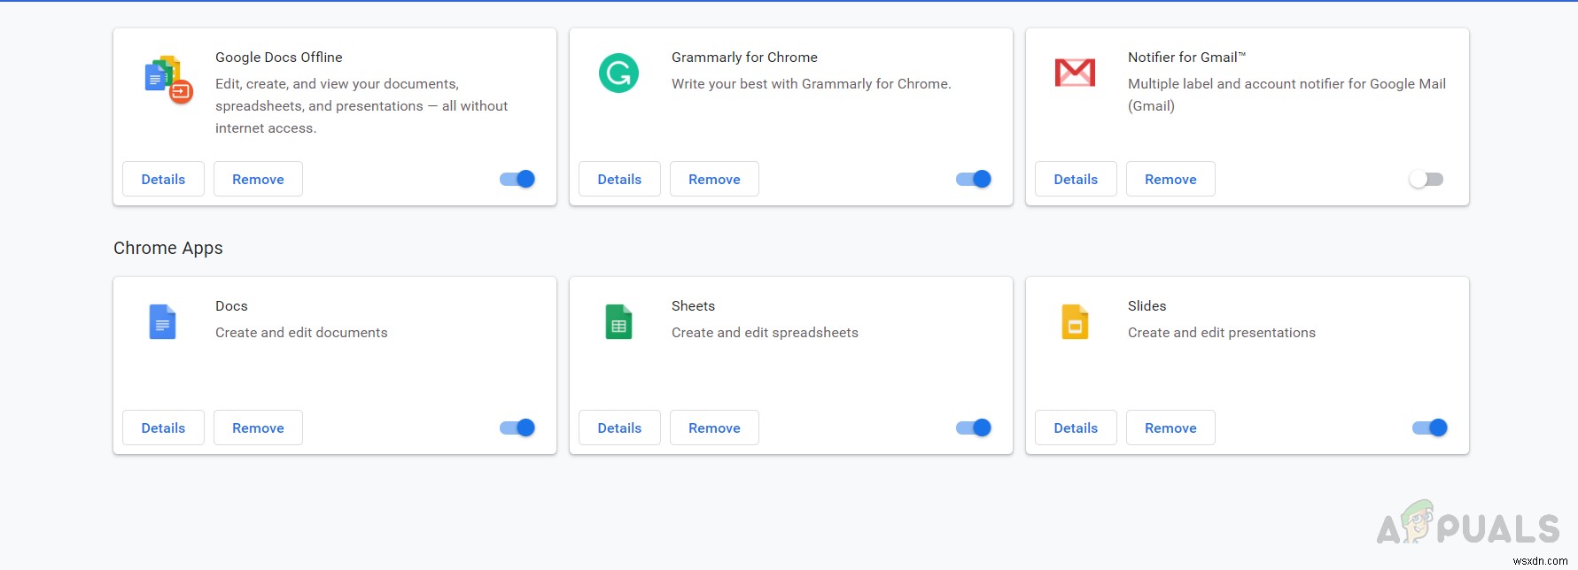Switch off the Docs app toggle
Viewport: 1578px width, 570px height.
(517, 427)
